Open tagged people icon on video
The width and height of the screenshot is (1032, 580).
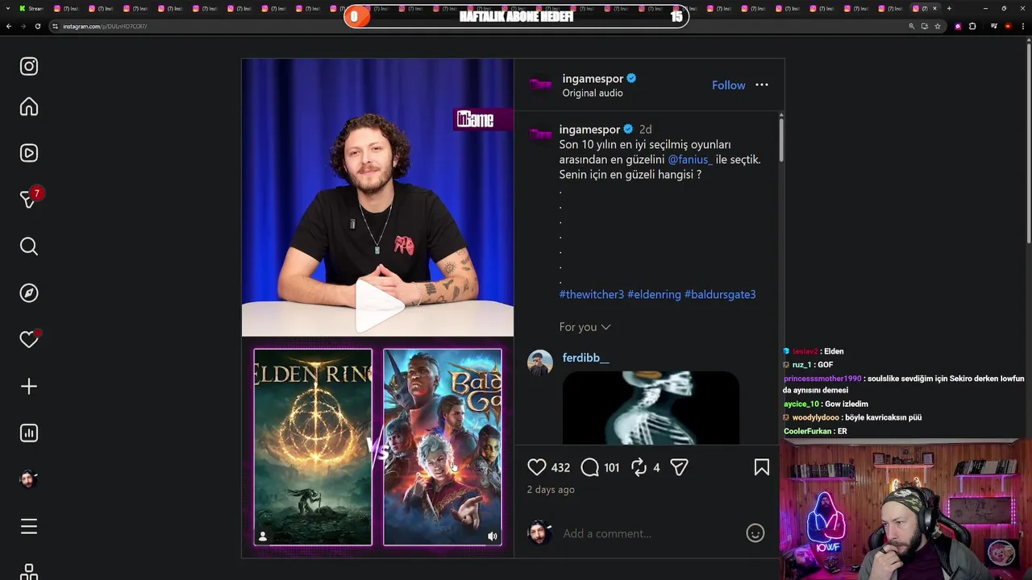pyautogui.click(x=263, y=536)
